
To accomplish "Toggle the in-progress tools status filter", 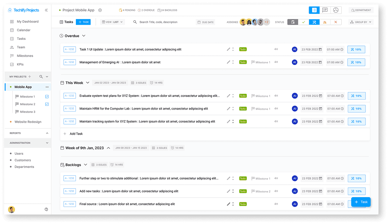I will pos(314,22).
